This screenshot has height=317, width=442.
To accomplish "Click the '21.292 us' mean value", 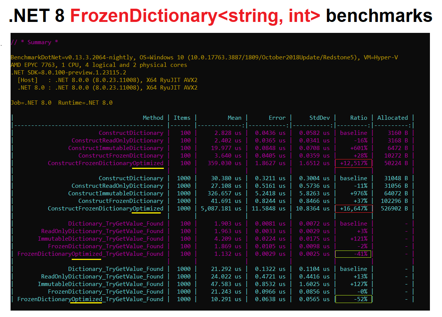I will click(x=226, y=269).
